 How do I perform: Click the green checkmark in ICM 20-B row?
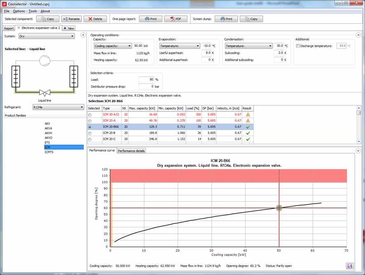tap(248, 133)
